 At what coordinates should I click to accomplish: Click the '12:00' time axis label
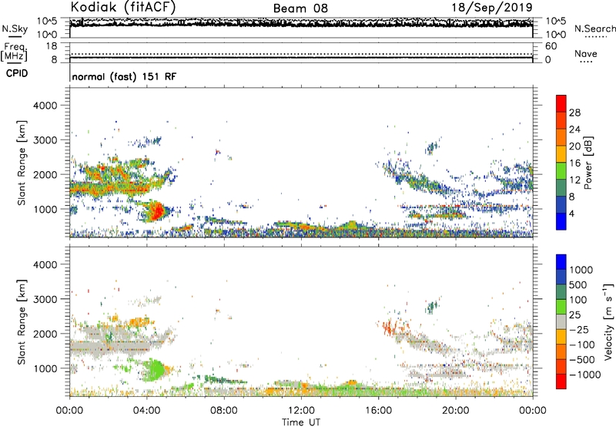coord(301,411)
